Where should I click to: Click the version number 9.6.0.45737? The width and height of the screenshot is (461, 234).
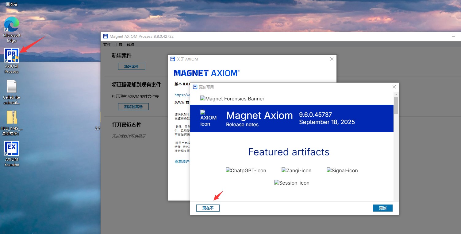pyautogui.click(x=316, y=115)
